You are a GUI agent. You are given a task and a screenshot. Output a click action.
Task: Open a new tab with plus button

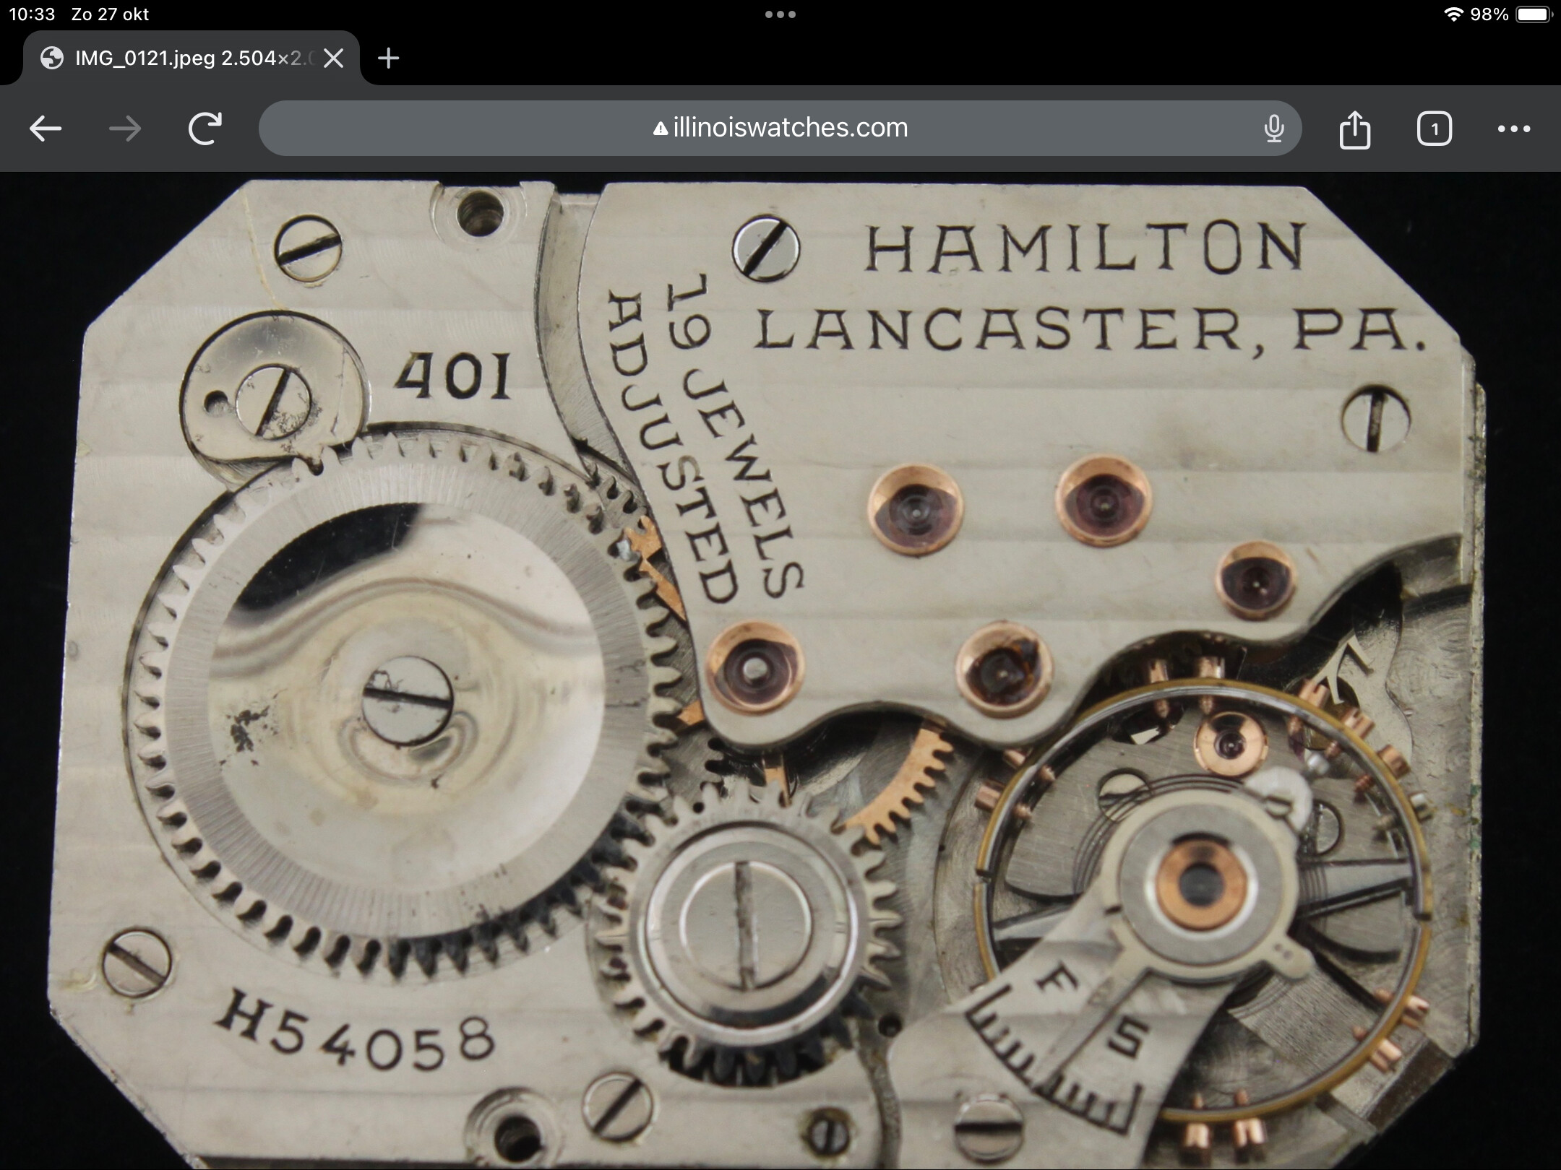[x=389, y=58]
